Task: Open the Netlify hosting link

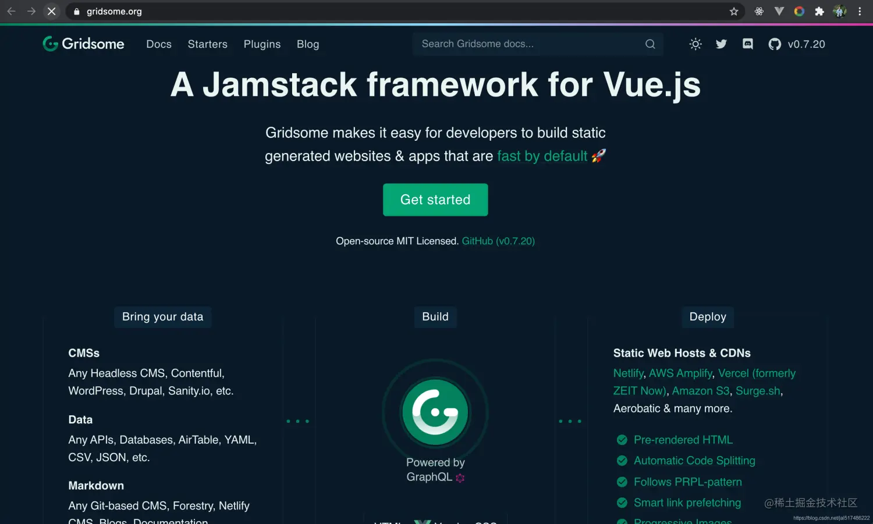Action: tap(629, 373)
